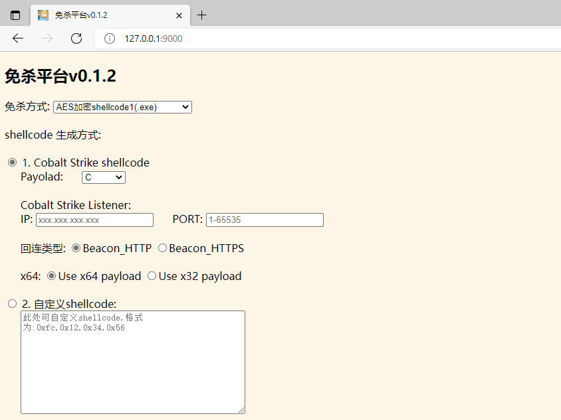Viewport: 561px width, 420px height.
Task: Close the 免杀平台v0.1.2 browser tab
Action: [179, 15]
